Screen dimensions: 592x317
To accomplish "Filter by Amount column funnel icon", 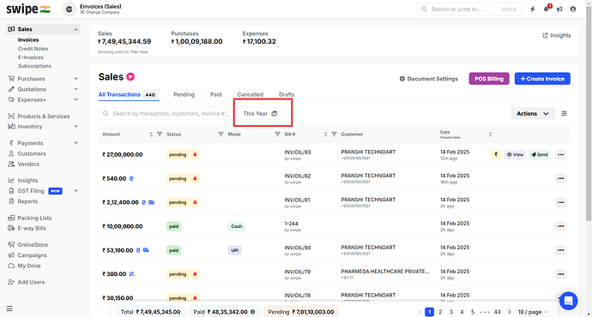I will pos(160,135).
